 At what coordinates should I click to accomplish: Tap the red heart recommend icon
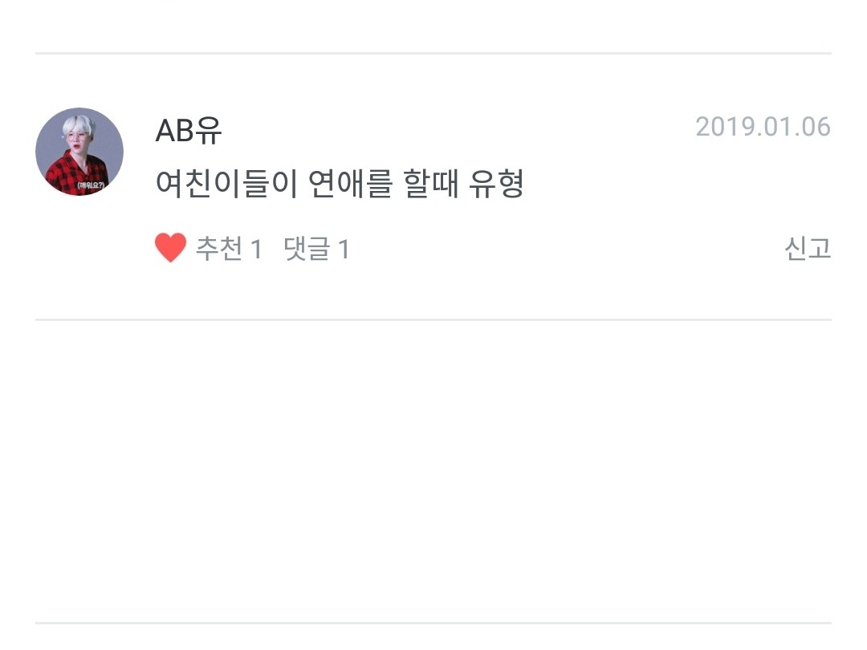[x=170, y=249]
